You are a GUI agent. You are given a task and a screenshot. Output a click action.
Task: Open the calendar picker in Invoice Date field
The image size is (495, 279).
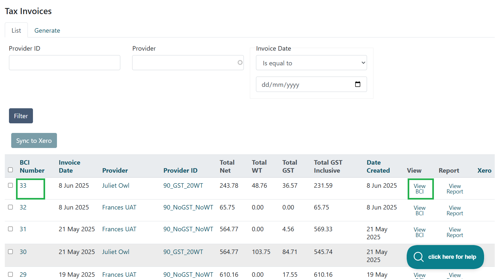click(358, 84)
